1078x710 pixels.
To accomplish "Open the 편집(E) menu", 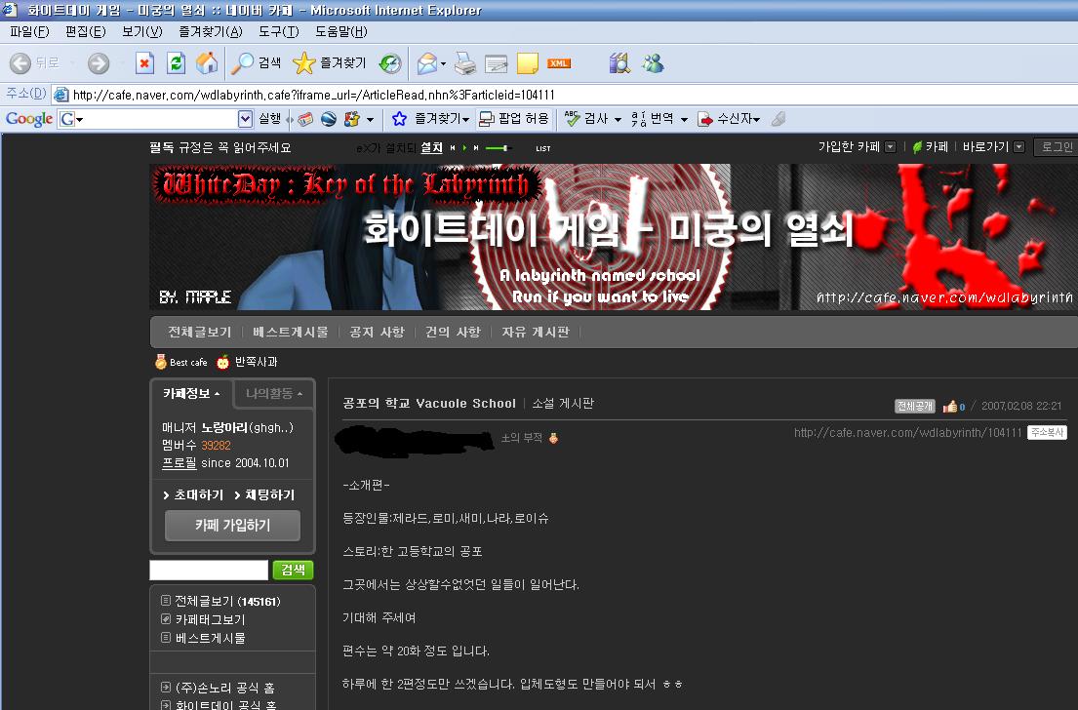I will point(85,31).
